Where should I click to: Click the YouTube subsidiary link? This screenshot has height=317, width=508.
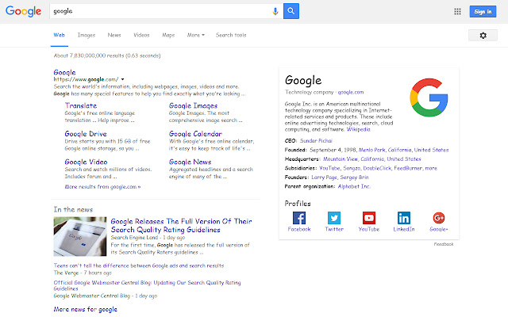(x=329, y=168)
